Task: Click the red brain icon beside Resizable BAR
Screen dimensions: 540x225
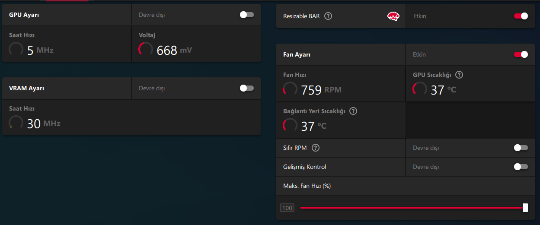Action: (393, 16)
